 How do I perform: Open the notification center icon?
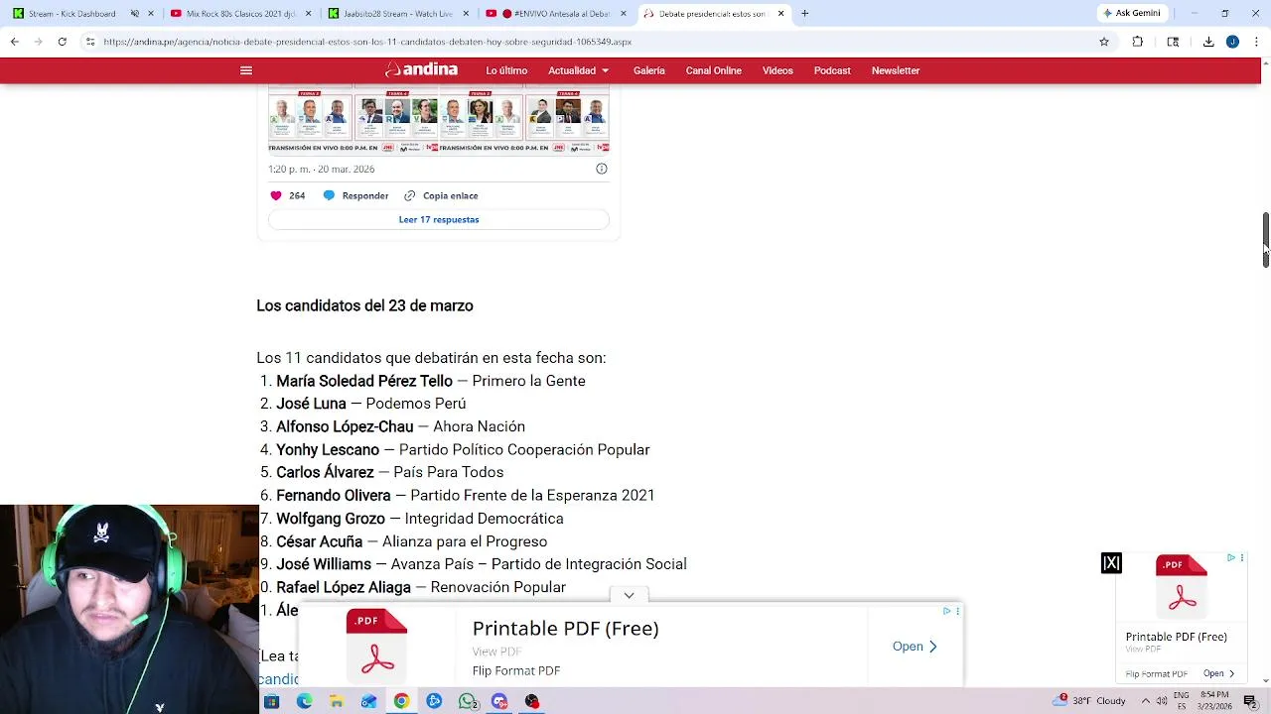(x=1250, y=701)
